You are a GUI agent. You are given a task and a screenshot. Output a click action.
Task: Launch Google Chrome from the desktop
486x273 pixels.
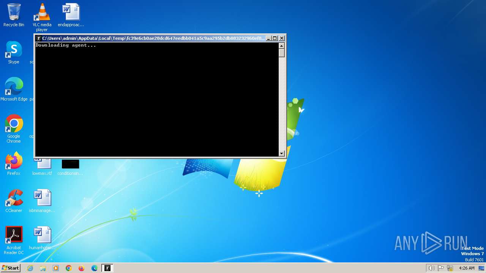14,129
